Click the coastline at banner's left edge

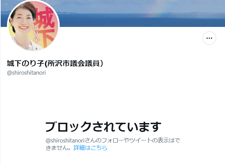(4, 12)
